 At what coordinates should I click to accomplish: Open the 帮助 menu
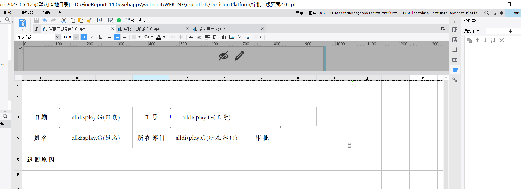click(46, 13)
